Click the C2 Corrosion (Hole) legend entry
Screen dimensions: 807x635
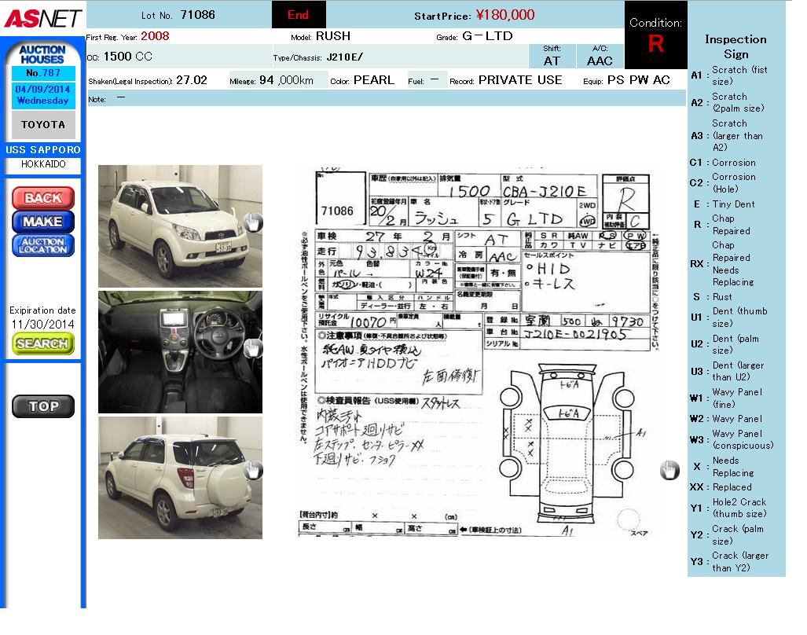[723, 183]
